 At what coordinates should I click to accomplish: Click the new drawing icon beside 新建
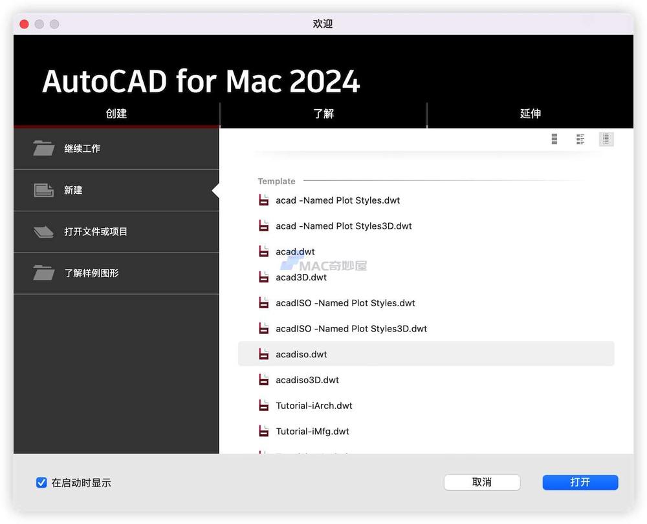coord(44,191)
